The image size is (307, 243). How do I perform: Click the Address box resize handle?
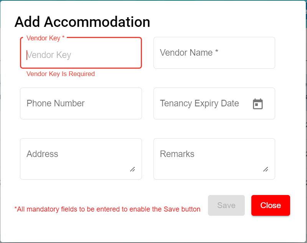pos(132,169)
